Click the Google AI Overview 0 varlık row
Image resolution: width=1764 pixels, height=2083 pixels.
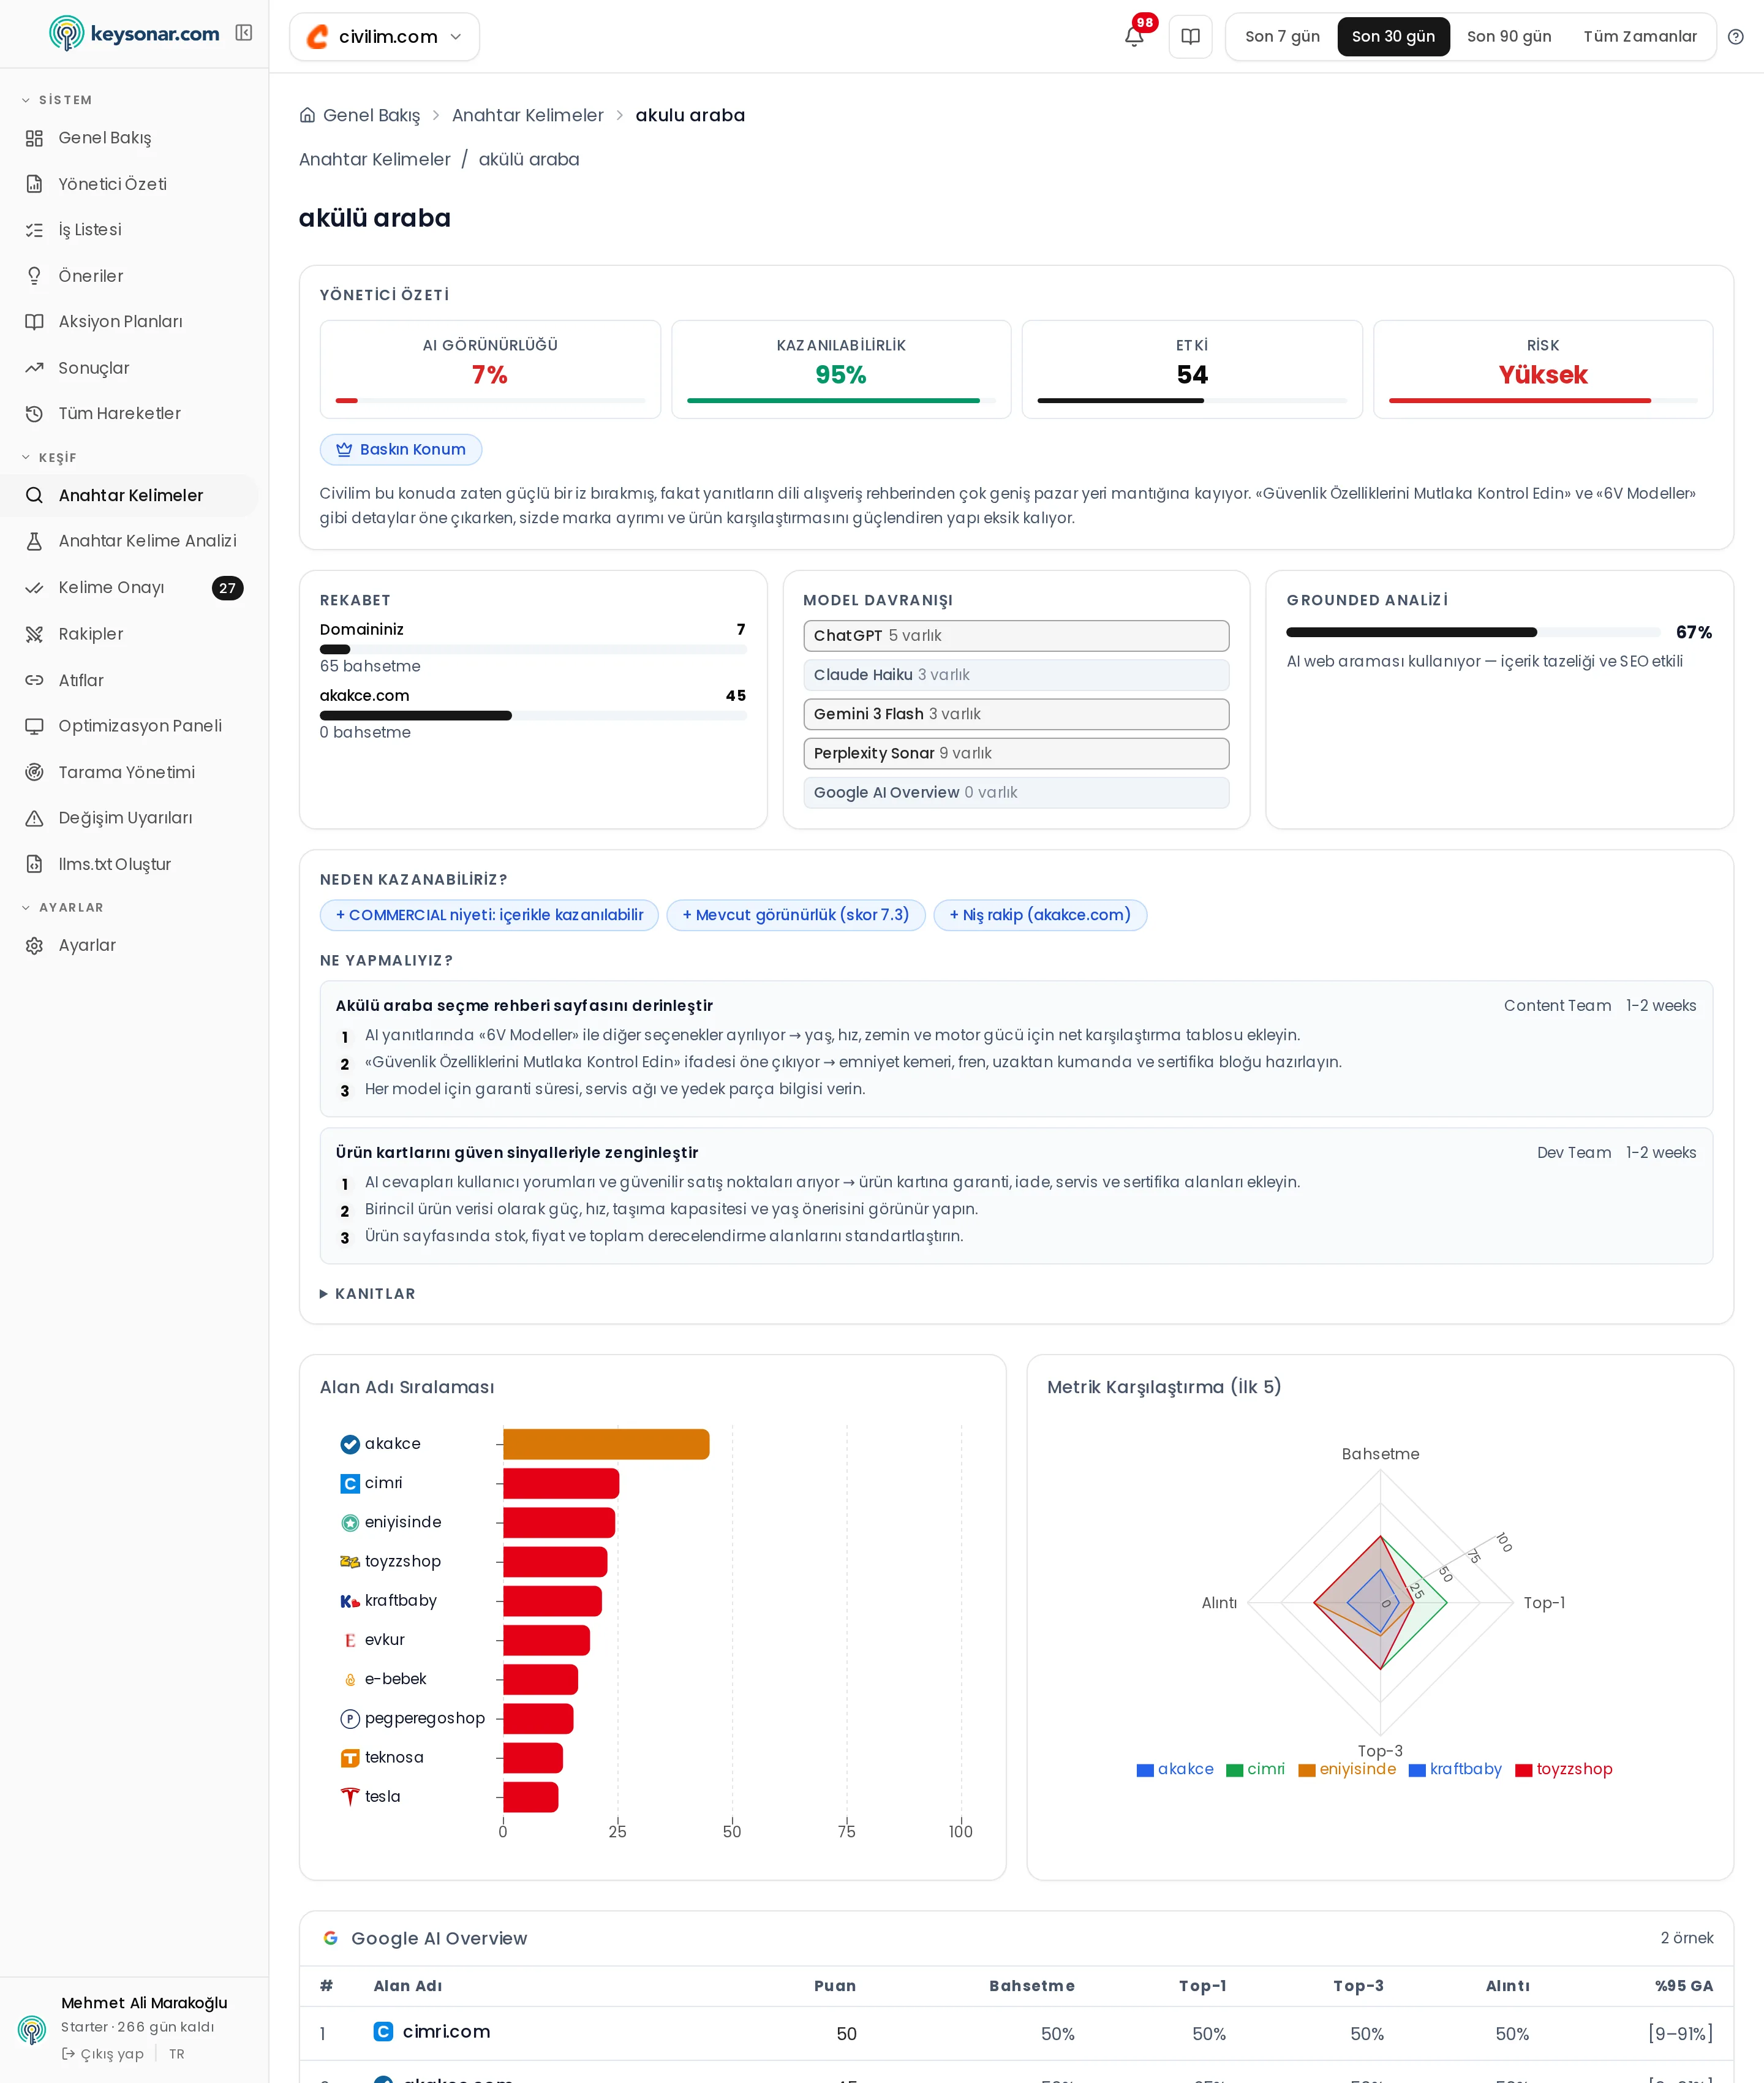[x=1016, y=793]
